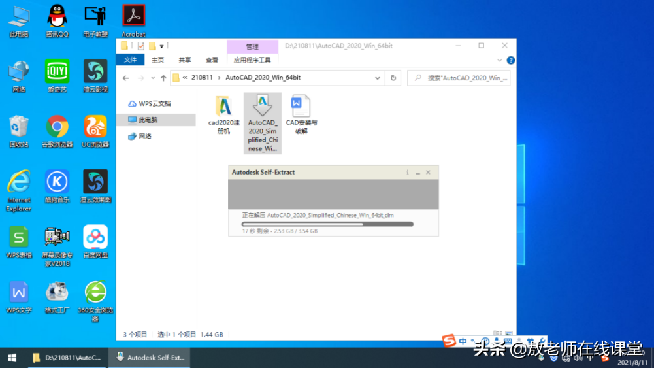
Task: Click the Explorer help question-mark icon
Action: (510, 61)
